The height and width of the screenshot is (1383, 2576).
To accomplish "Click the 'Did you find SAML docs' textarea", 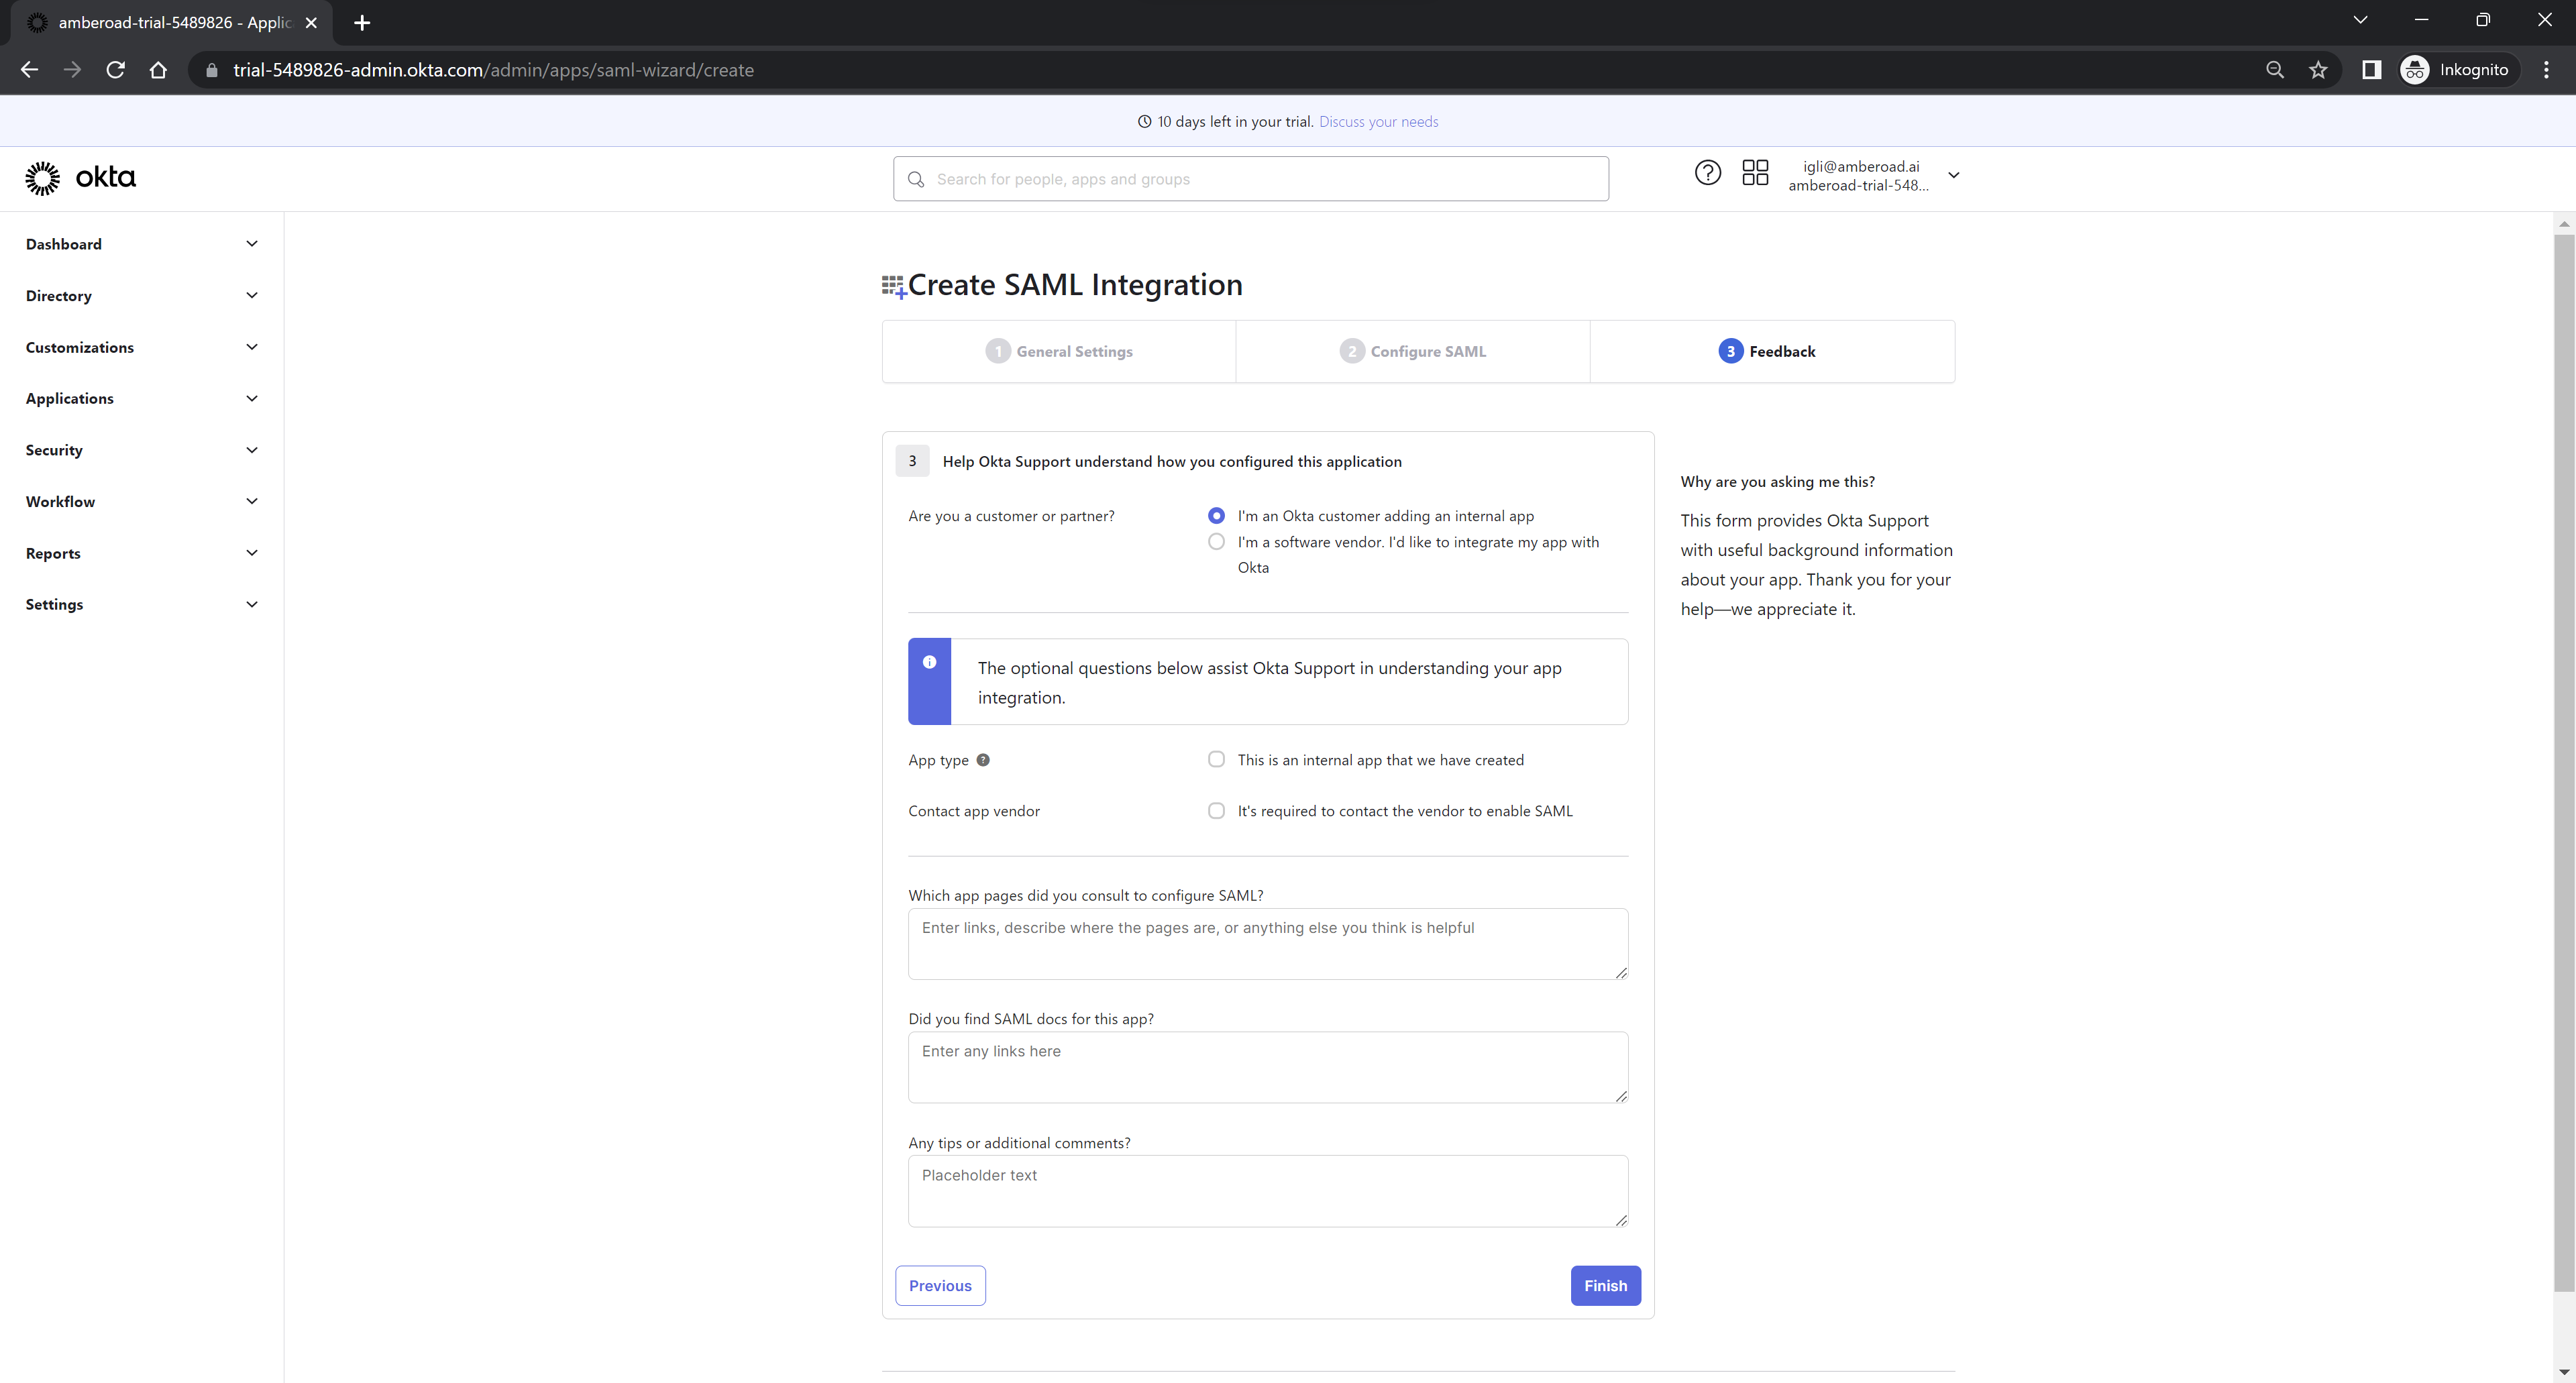I will 1268,1067.
